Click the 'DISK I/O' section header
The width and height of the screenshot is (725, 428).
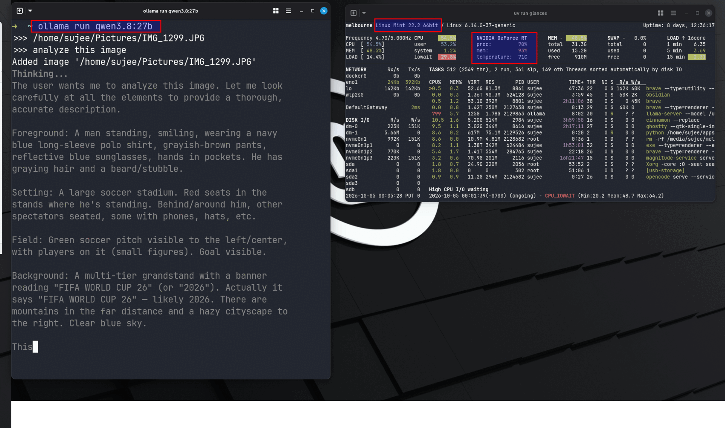[358, 120]
